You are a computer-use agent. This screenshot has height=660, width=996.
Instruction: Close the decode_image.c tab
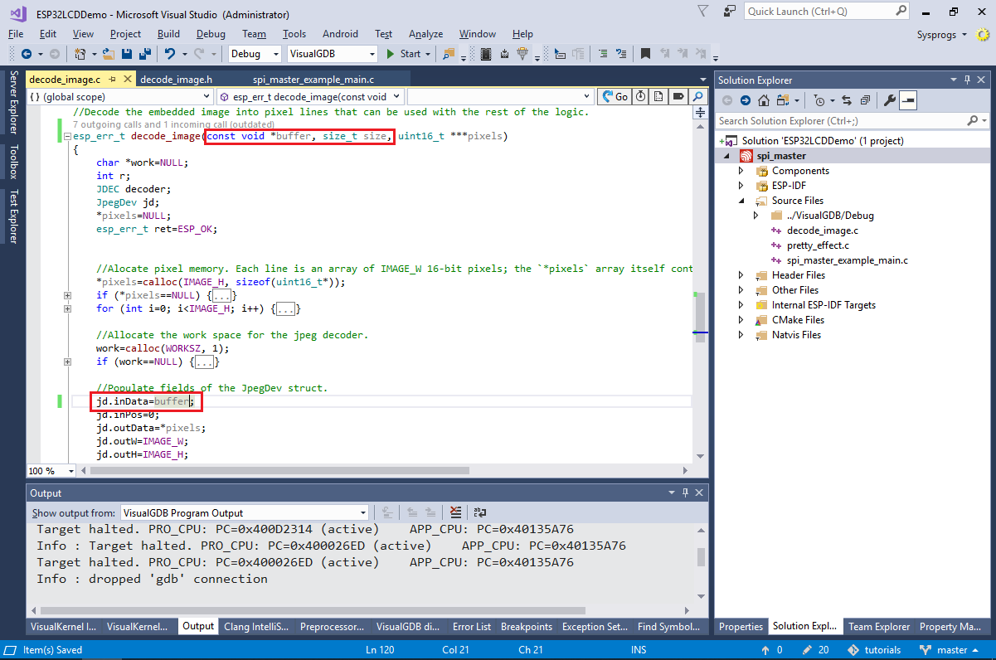[128, 80]
